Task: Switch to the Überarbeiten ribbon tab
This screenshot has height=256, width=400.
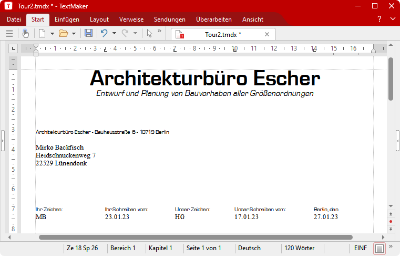Action: tap(213, 19)
